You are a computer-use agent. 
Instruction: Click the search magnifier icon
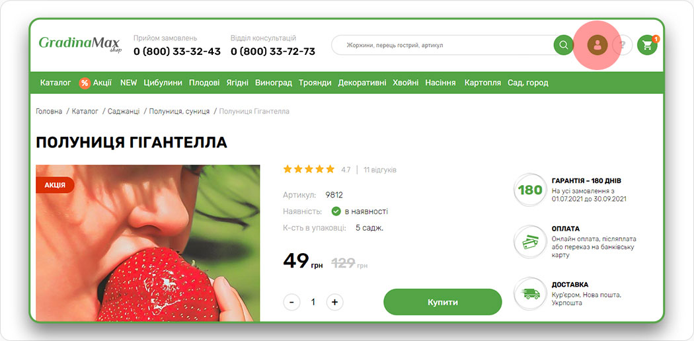(x=563, y=45)
